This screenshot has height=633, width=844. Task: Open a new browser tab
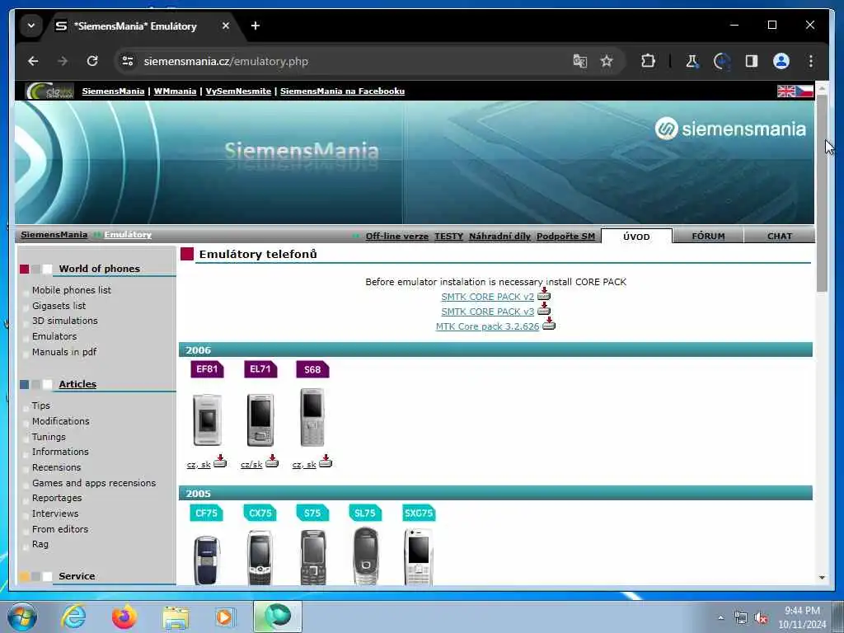pos(256,26)
